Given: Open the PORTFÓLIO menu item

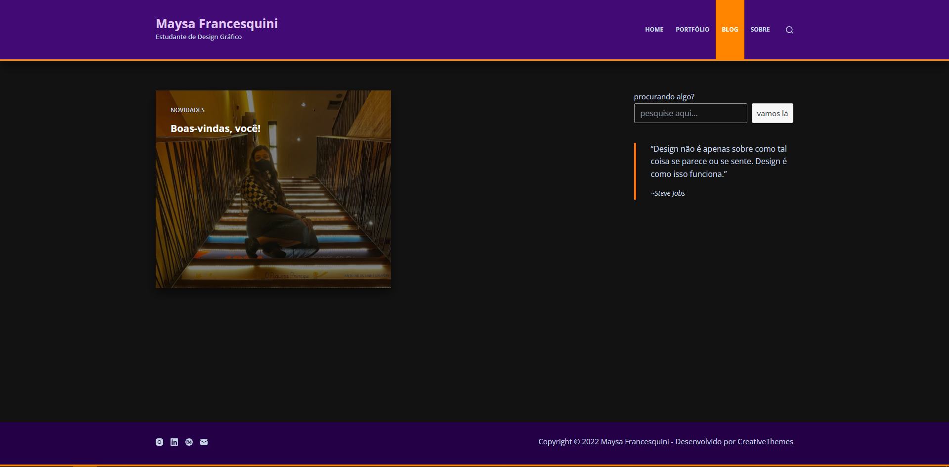Looking at the screenshot, I should (x=692, y=30).
